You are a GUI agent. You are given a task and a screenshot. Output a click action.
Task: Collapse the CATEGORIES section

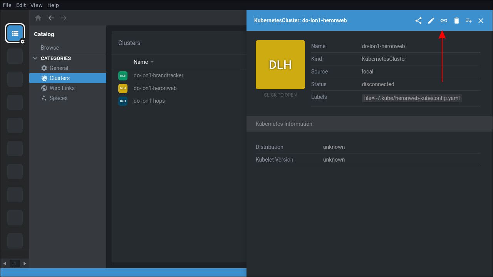click(35, 58)
